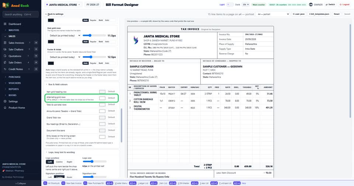
Task: Expand the PURCHASE sidebar section
Action: (x=14, y=77)
